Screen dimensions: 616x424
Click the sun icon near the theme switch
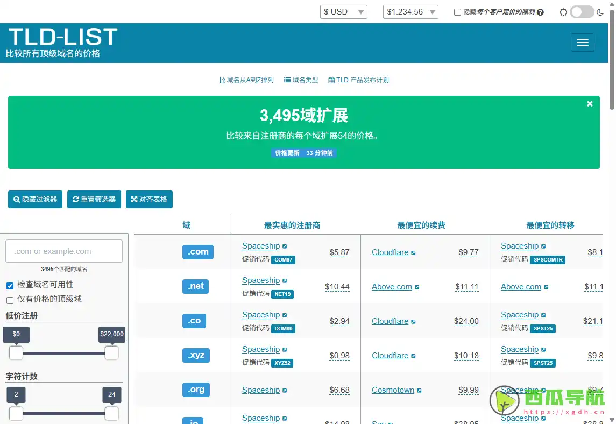(563, 11)
